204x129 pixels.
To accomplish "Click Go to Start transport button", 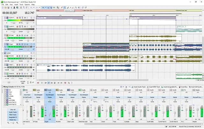I will click(58, 83).
